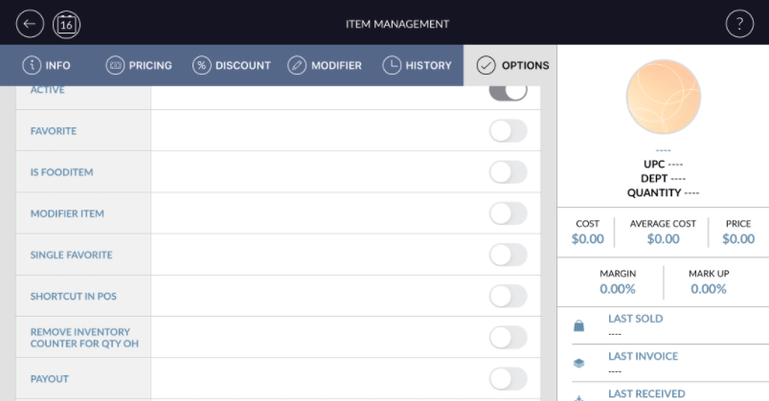Click the orange item image thumbnail
769x401 pixels.
663,98
